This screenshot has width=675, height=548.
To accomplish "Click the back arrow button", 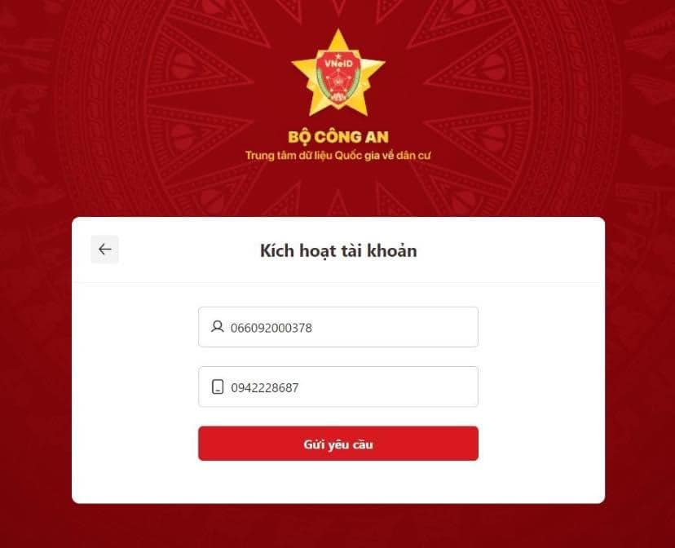I will click(104, 250).
